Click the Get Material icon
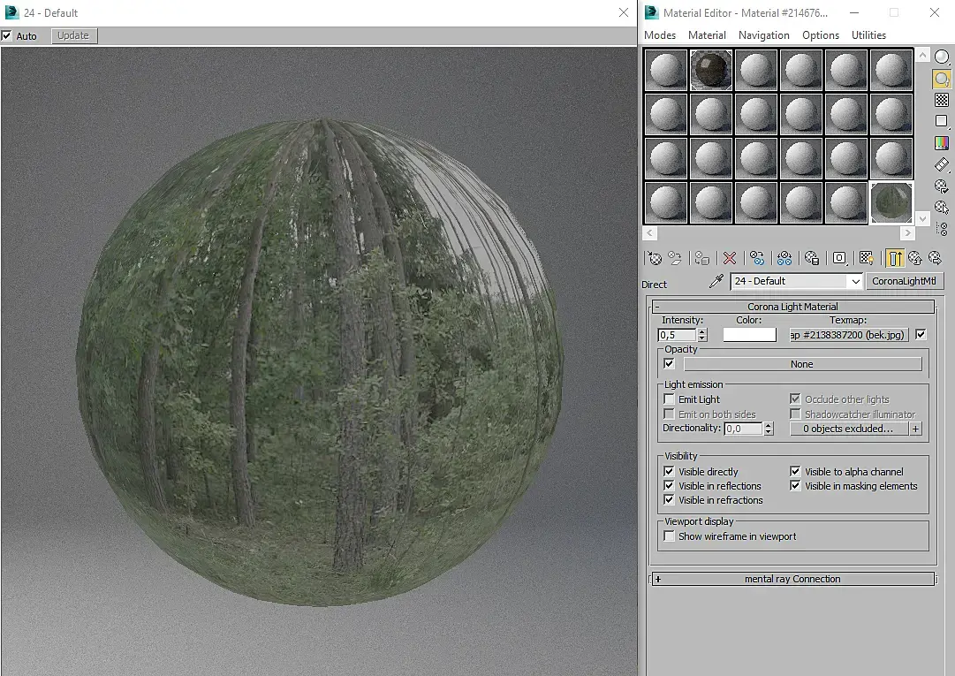Image resolution: width=955 pixels, height=676 pixels. [x=655, y=258]
